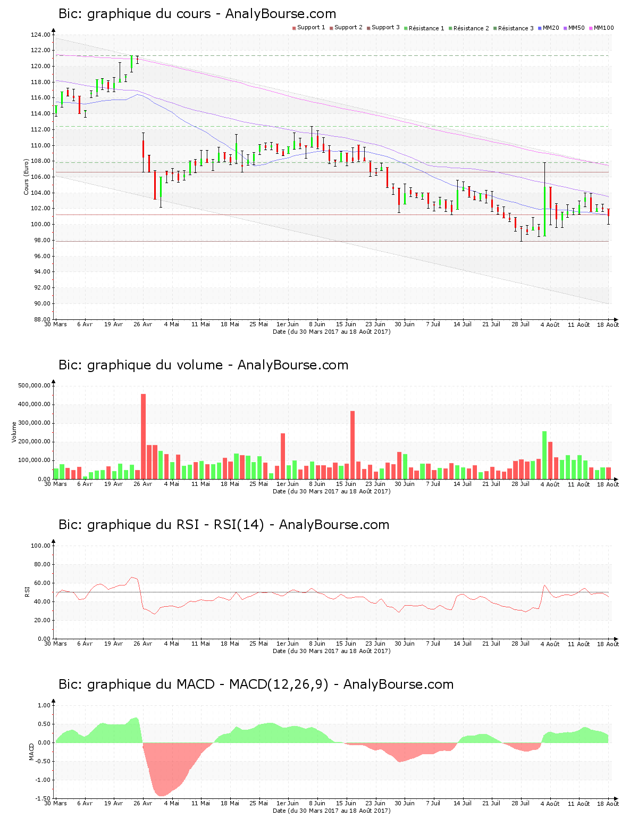The height and width of the screenshot is (825, 638).
Task: Click the 'Bic: graphique du MACD' title
Action: click(256, 684)
